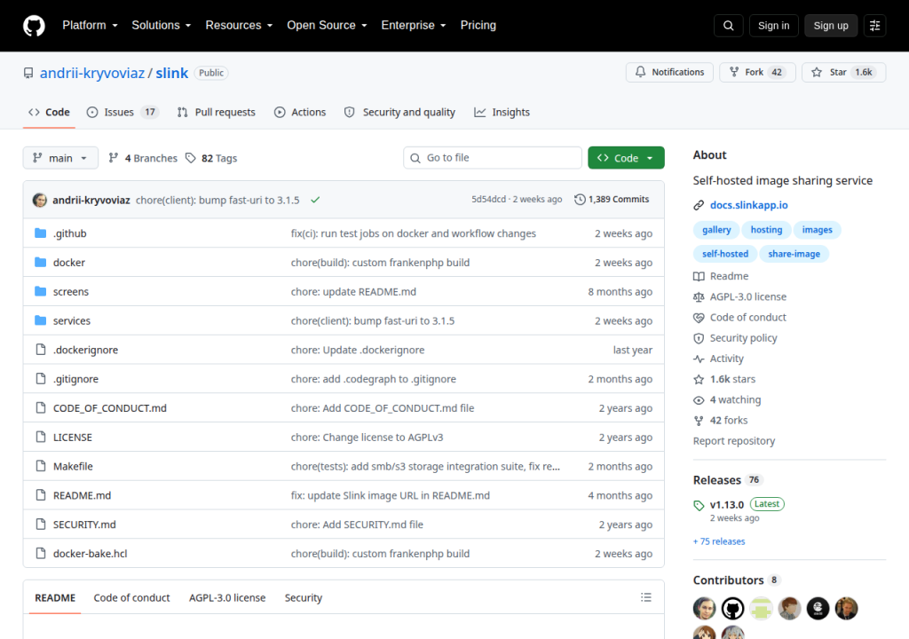Click the link icon beside docs.slinkapp.io
909x639 pixels.
click(x=699, y=205)
